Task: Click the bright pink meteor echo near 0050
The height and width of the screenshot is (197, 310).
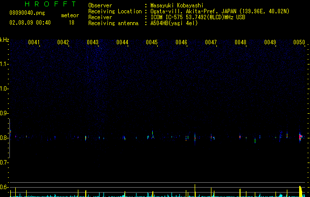Action: click(301, 137)
